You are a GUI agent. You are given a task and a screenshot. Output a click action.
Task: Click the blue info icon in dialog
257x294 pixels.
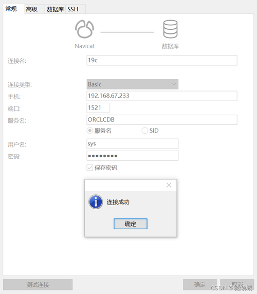click(96, 202)
